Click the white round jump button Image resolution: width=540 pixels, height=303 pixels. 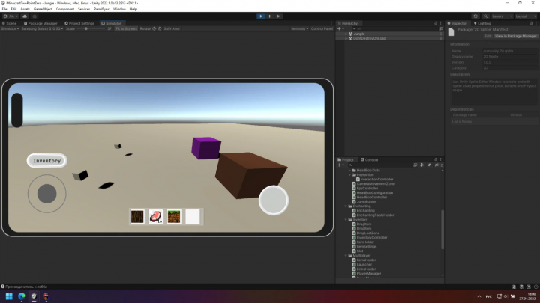pyautogui.click(x=274, y=201)
